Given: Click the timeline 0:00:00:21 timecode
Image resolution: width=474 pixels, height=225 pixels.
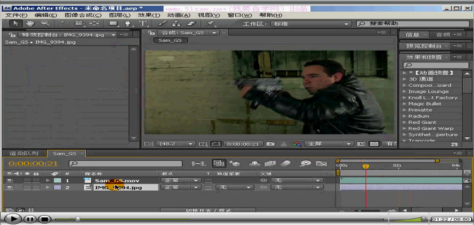Looking at the screenshot, I should click(33, 164).
